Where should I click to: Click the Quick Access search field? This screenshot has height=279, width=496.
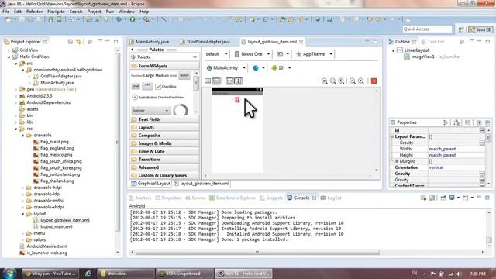(427, 29)
